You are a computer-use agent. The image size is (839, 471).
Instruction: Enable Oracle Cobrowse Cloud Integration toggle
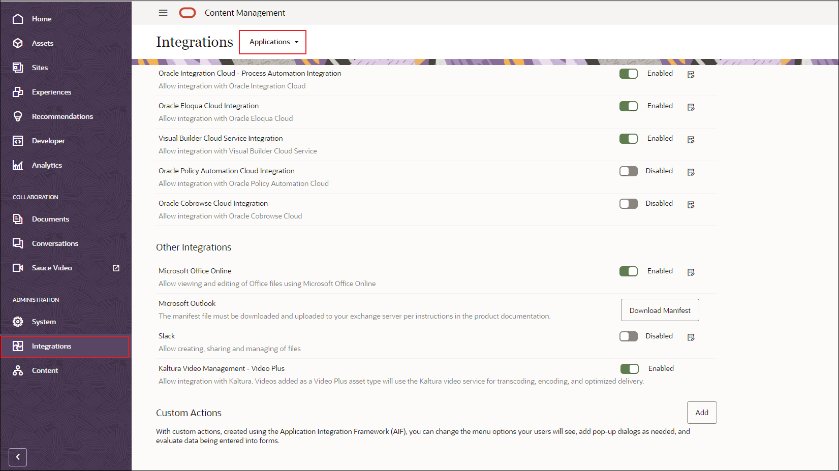(x=629, y=204)
